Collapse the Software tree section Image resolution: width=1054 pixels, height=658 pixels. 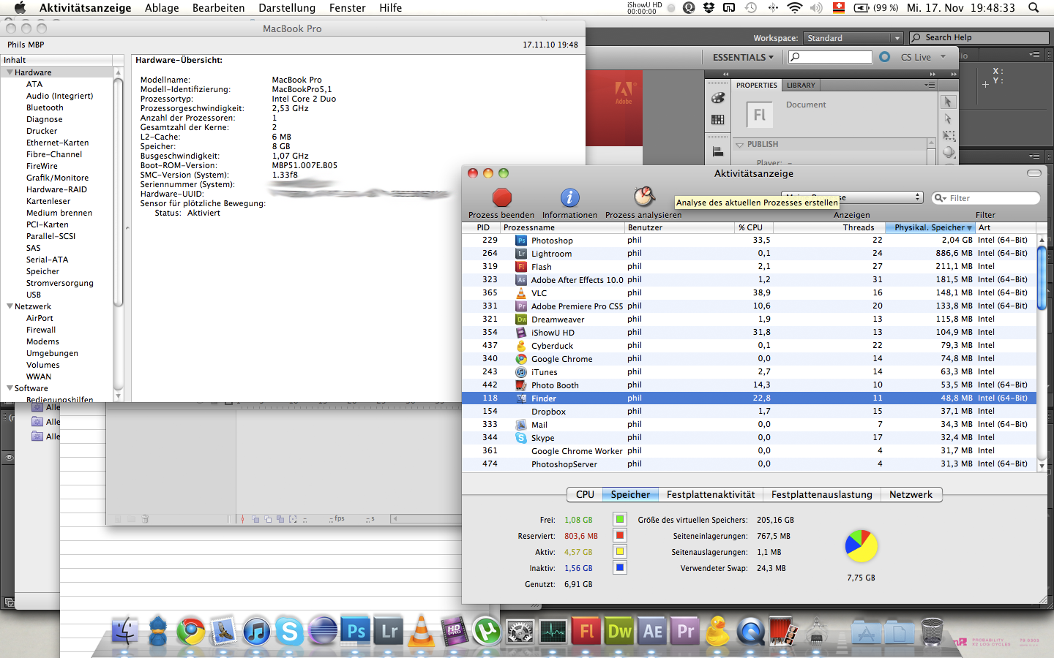coord(10,388)
